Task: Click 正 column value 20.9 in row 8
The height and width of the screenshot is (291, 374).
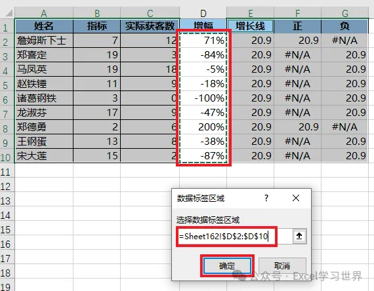Action: 297,127
